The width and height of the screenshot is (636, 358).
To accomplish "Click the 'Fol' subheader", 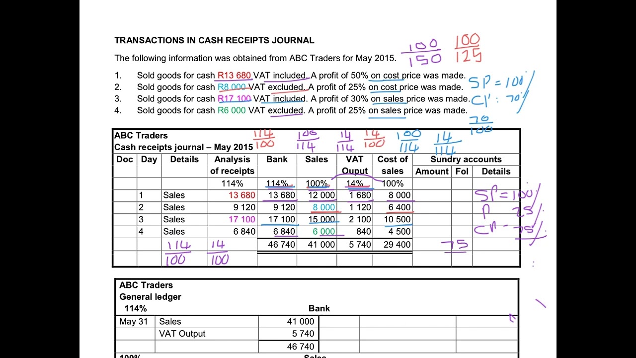I will tap(462, 171).
